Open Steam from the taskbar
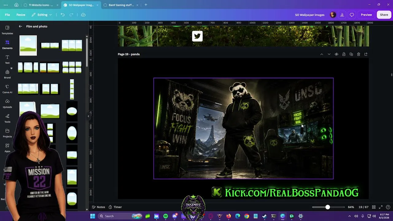Viewport: 393px width, 221px height. point(264,216)
